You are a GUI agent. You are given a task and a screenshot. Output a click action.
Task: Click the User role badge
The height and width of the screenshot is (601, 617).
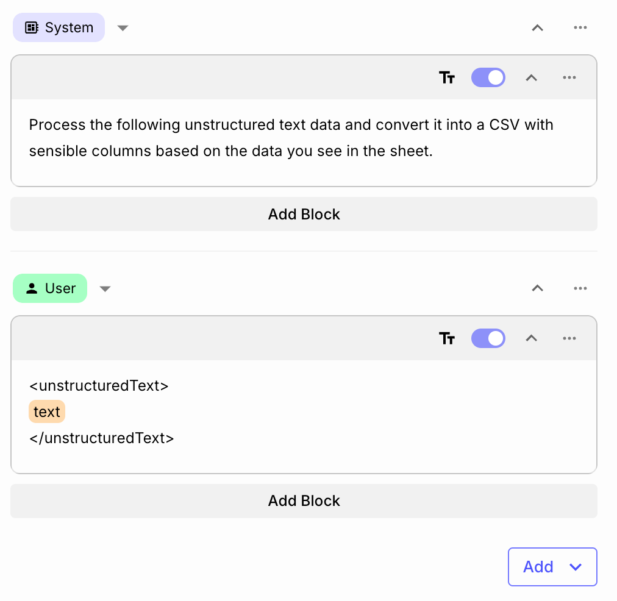(x=50, y=288)
